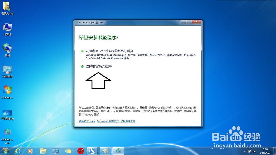Open Windows Media Player from the taskbar
The width and height of the screenshot is (276, 155).
(x=30, y=151)
